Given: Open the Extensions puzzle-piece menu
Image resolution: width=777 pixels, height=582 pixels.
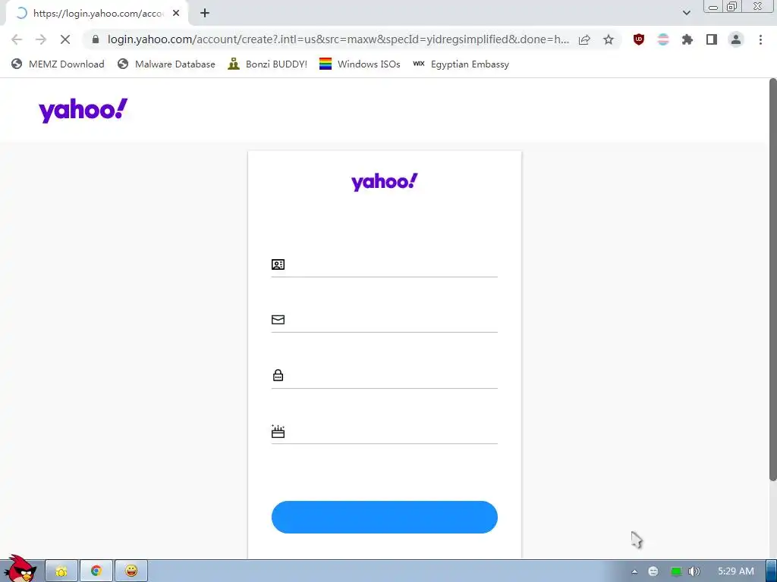Looking at the screenshot, I should coord(687,39).
